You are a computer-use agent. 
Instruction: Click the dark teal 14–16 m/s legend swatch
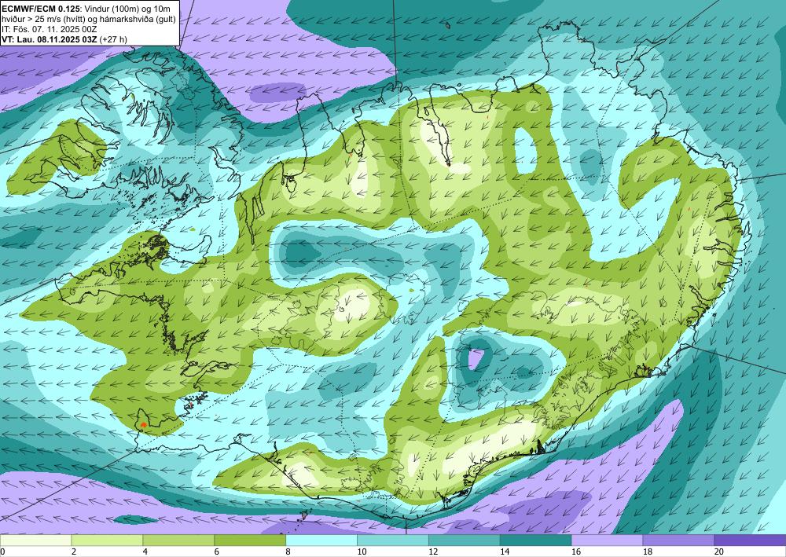pyautogui.click(x=535, y=541)
